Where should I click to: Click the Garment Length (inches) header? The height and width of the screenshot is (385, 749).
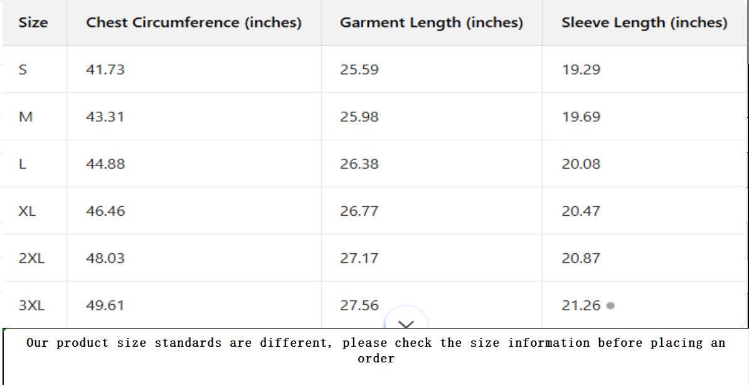coord(431,23)
